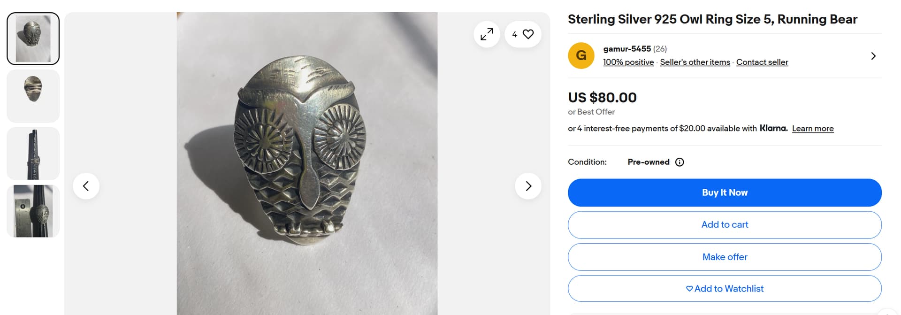Advance to the next product image
Screen dimensions: 901x315
(528, 186)
